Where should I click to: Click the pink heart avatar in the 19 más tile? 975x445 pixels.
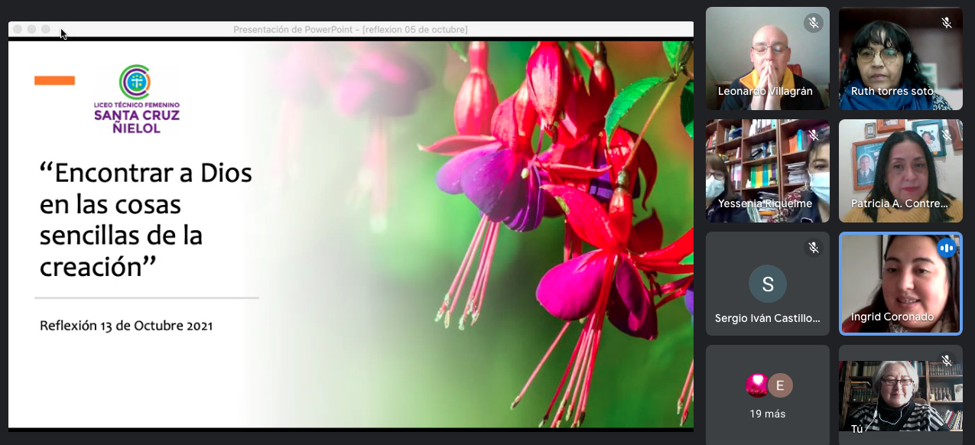[x=757, y=385]
